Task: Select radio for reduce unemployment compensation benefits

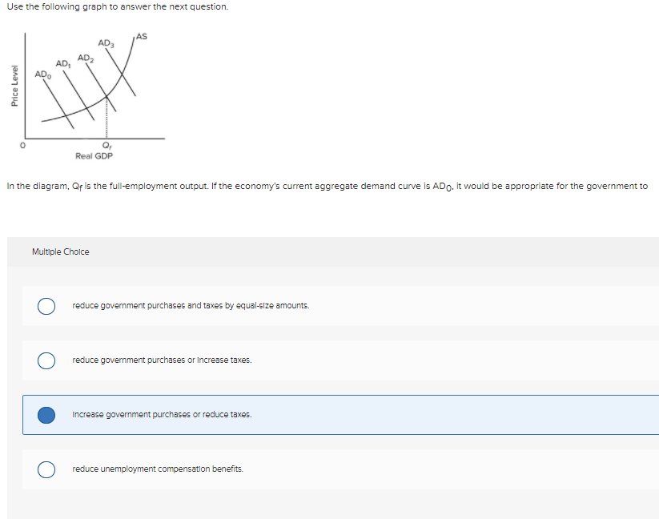Action: click(x=46, y=469)
